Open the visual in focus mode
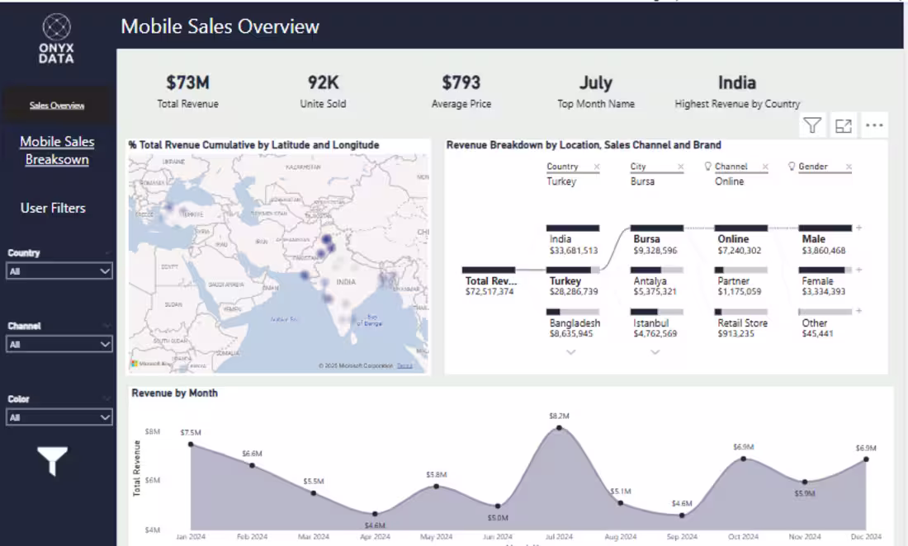Screen dimensions: 908x546 point(844,125)
